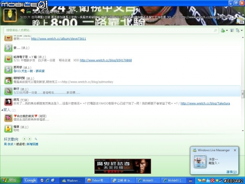
Task: Click the flower avatar of 向日葵的微笑
Action: [x=8, y=118]
